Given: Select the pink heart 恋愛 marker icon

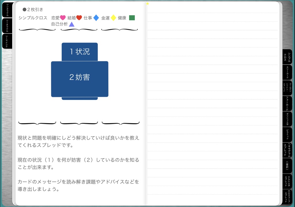Looking at the screenshot, I should 63,18.
